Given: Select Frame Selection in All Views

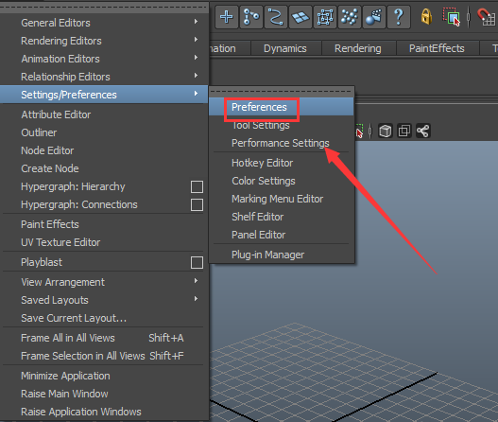Looking at the screenshot, I should [104, 356].
